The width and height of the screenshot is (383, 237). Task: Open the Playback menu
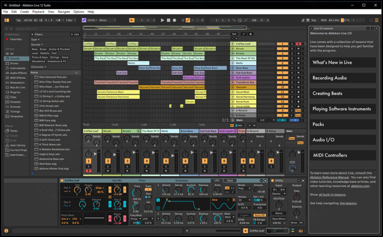tap(38, 12)
